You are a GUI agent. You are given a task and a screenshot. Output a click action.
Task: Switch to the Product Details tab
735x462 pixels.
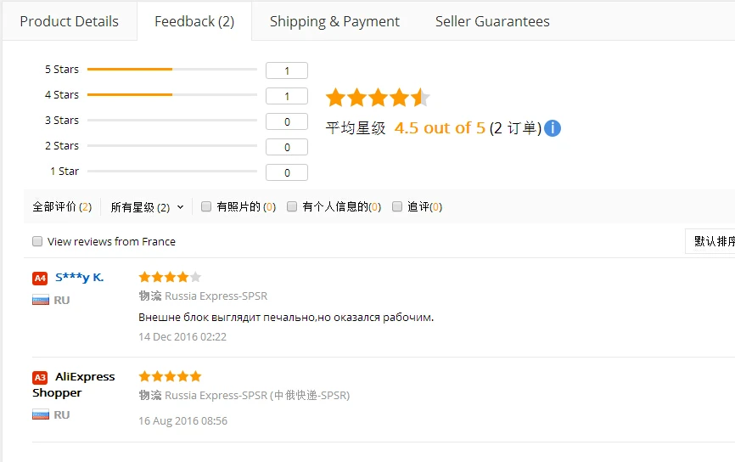(69, 21)
